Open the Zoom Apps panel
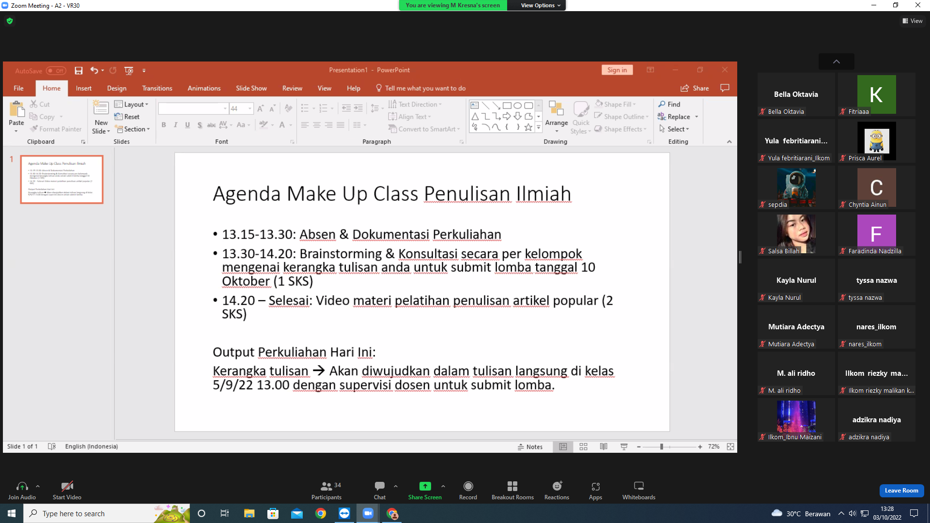 click(x=595, y=490)
